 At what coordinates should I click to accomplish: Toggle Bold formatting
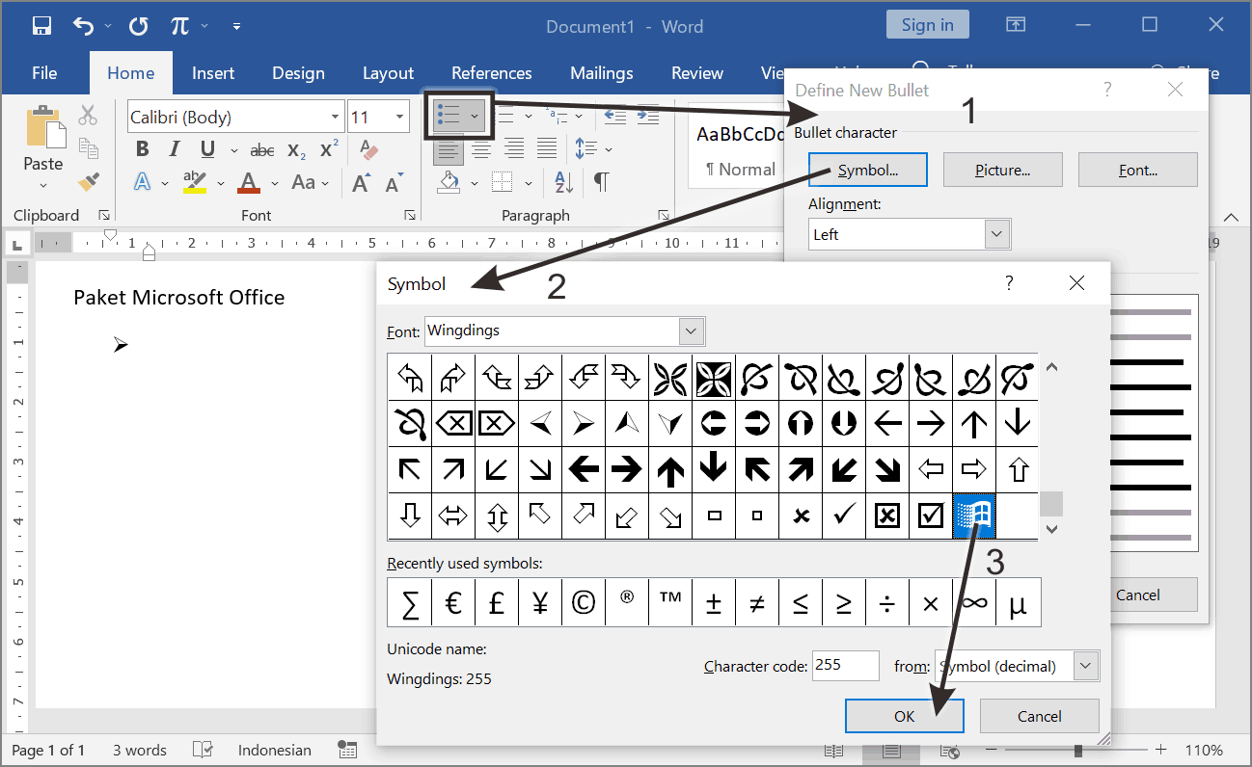[x=143, y=149]
